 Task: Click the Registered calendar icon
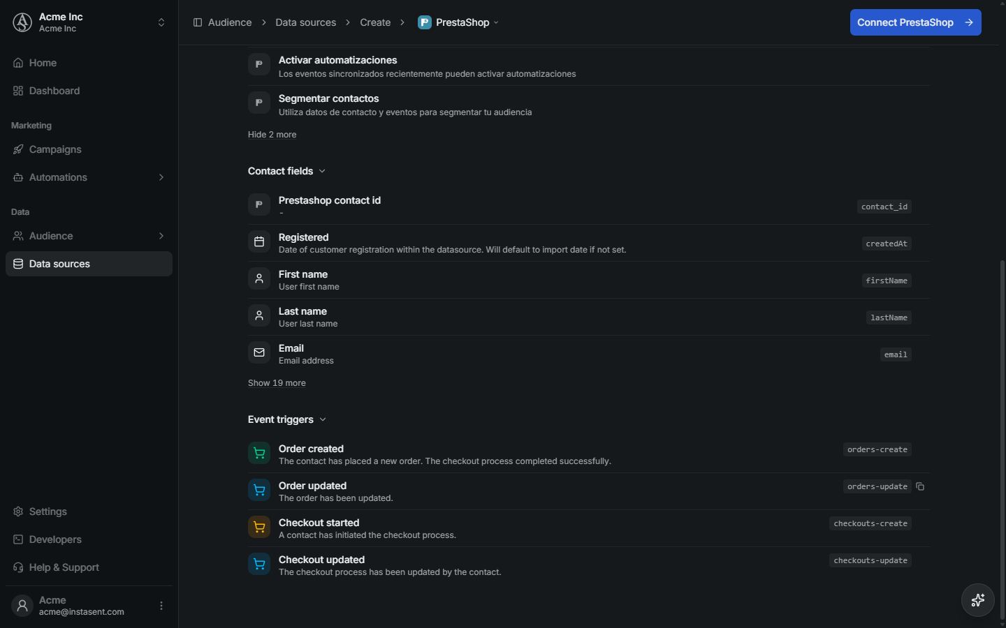click(259, 241)
